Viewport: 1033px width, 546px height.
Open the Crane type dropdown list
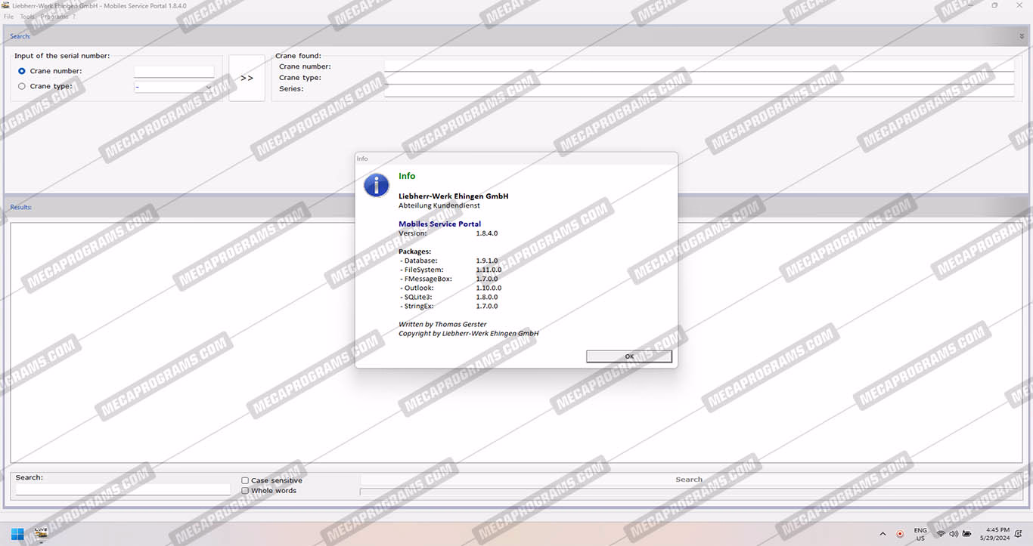coord(208,87)
